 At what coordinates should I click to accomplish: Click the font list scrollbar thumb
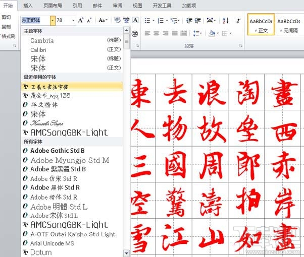[127, 41]
